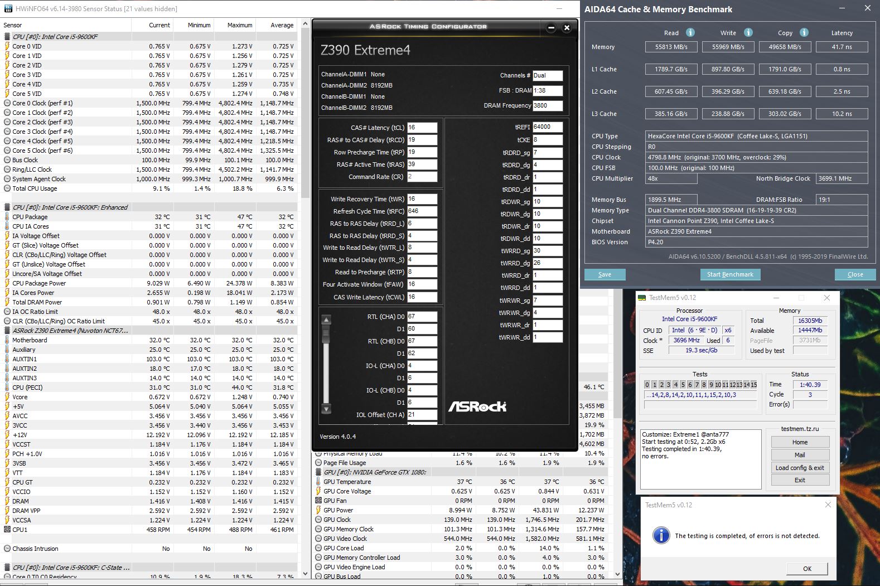Image resolution: width=880 pixels, height=586 pixels.
Task: Click the icon beside IA OC Ratio Limit
Action: (x=7, y=312)
